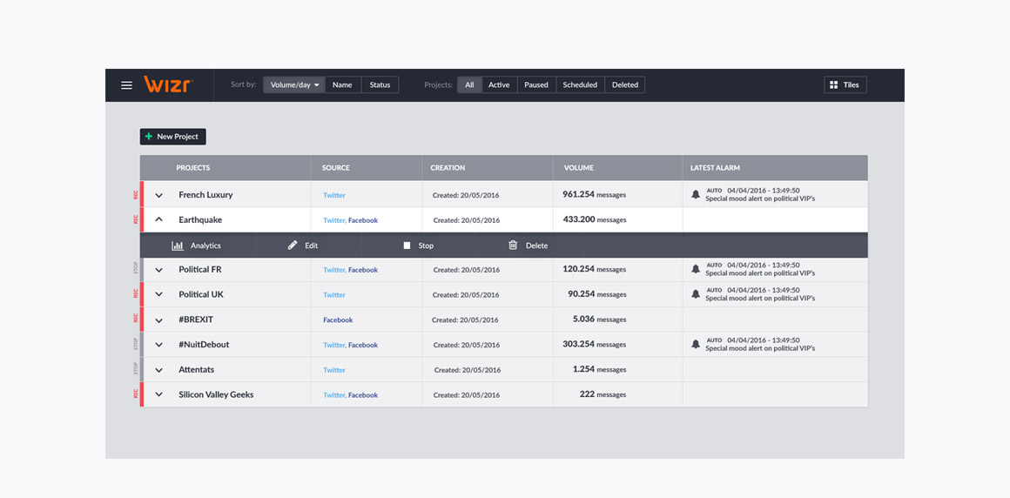Click the SOURCE column header
Screen dimensions: 1010x498
pyautogui.click(x=336, y=167)
